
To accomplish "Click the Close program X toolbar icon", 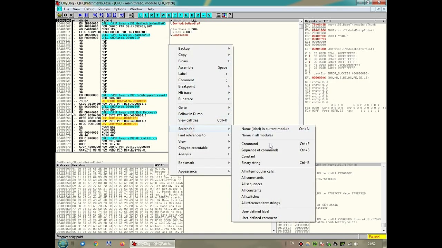I will pos(71,15).
